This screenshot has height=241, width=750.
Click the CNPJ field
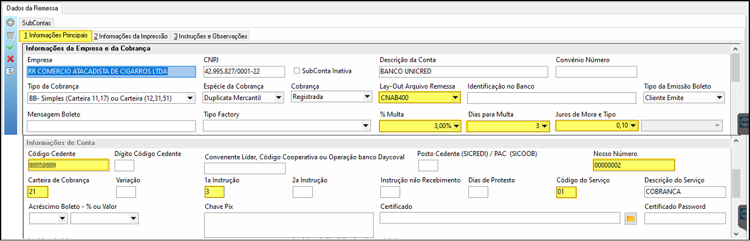(x=244, y=72)
